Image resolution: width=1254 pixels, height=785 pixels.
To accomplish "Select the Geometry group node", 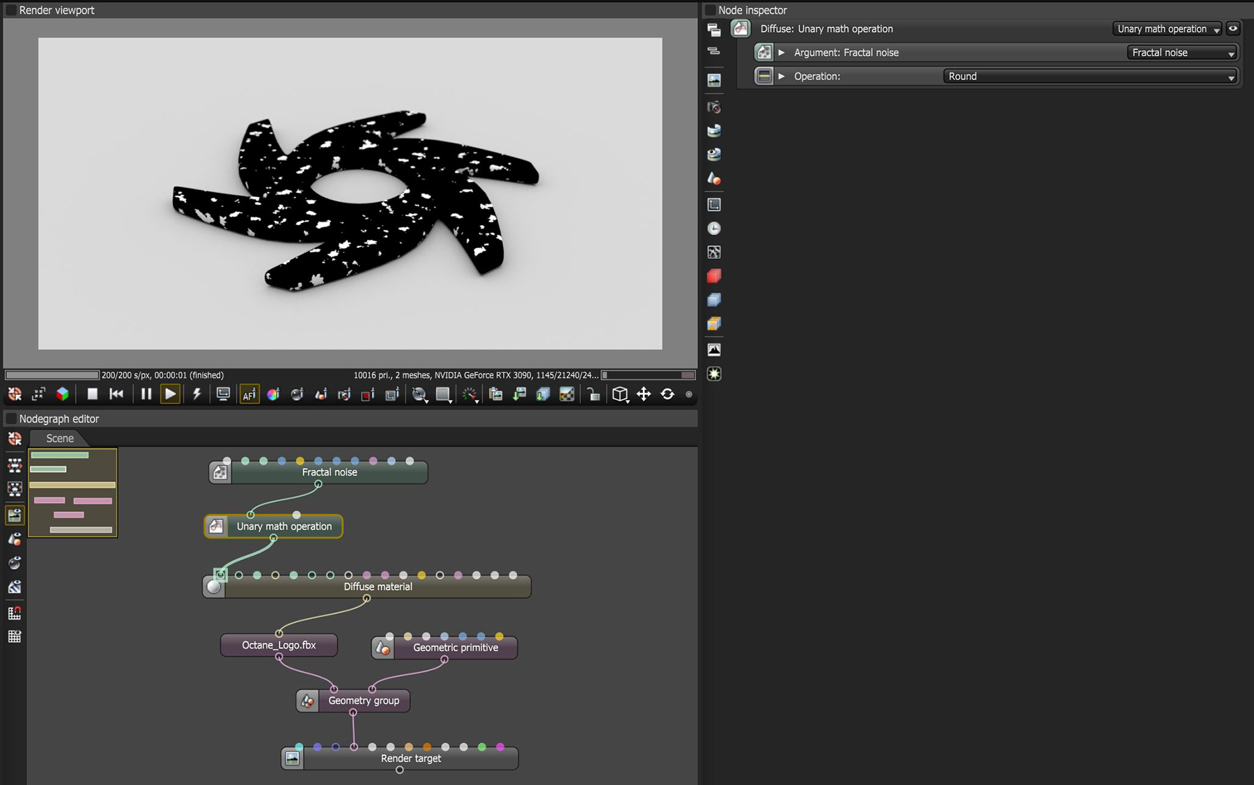I will click(x=353, y=701).
